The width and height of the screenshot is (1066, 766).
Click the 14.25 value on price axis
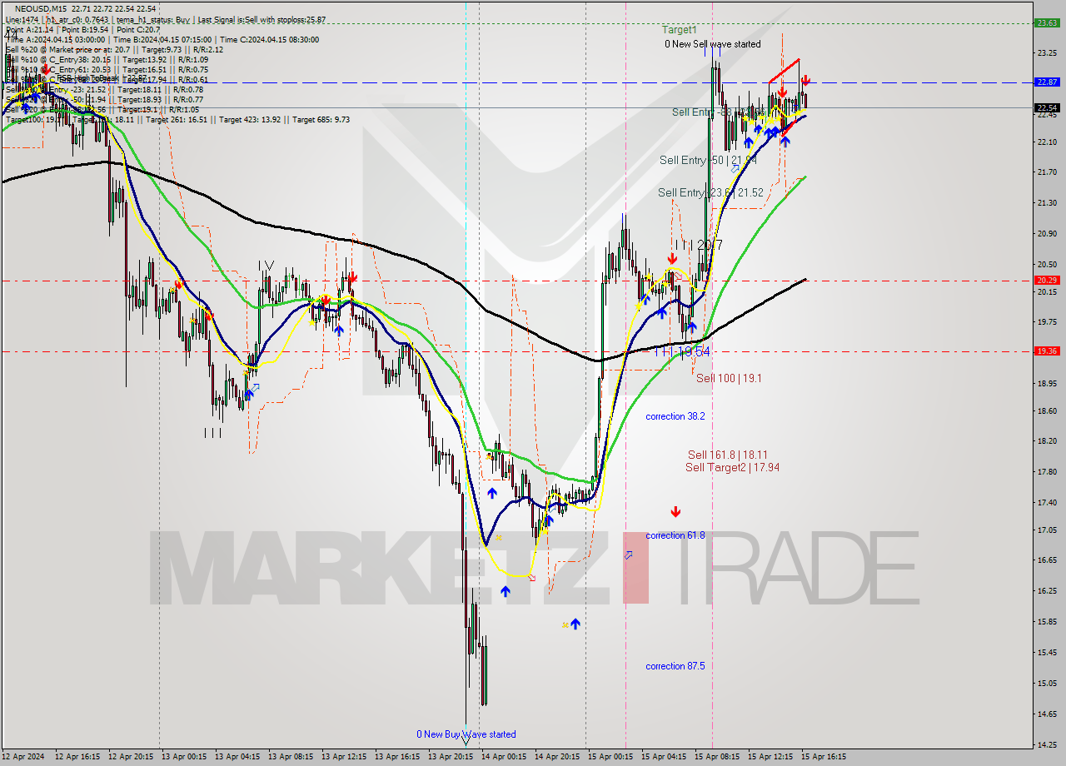point(1046,744)
